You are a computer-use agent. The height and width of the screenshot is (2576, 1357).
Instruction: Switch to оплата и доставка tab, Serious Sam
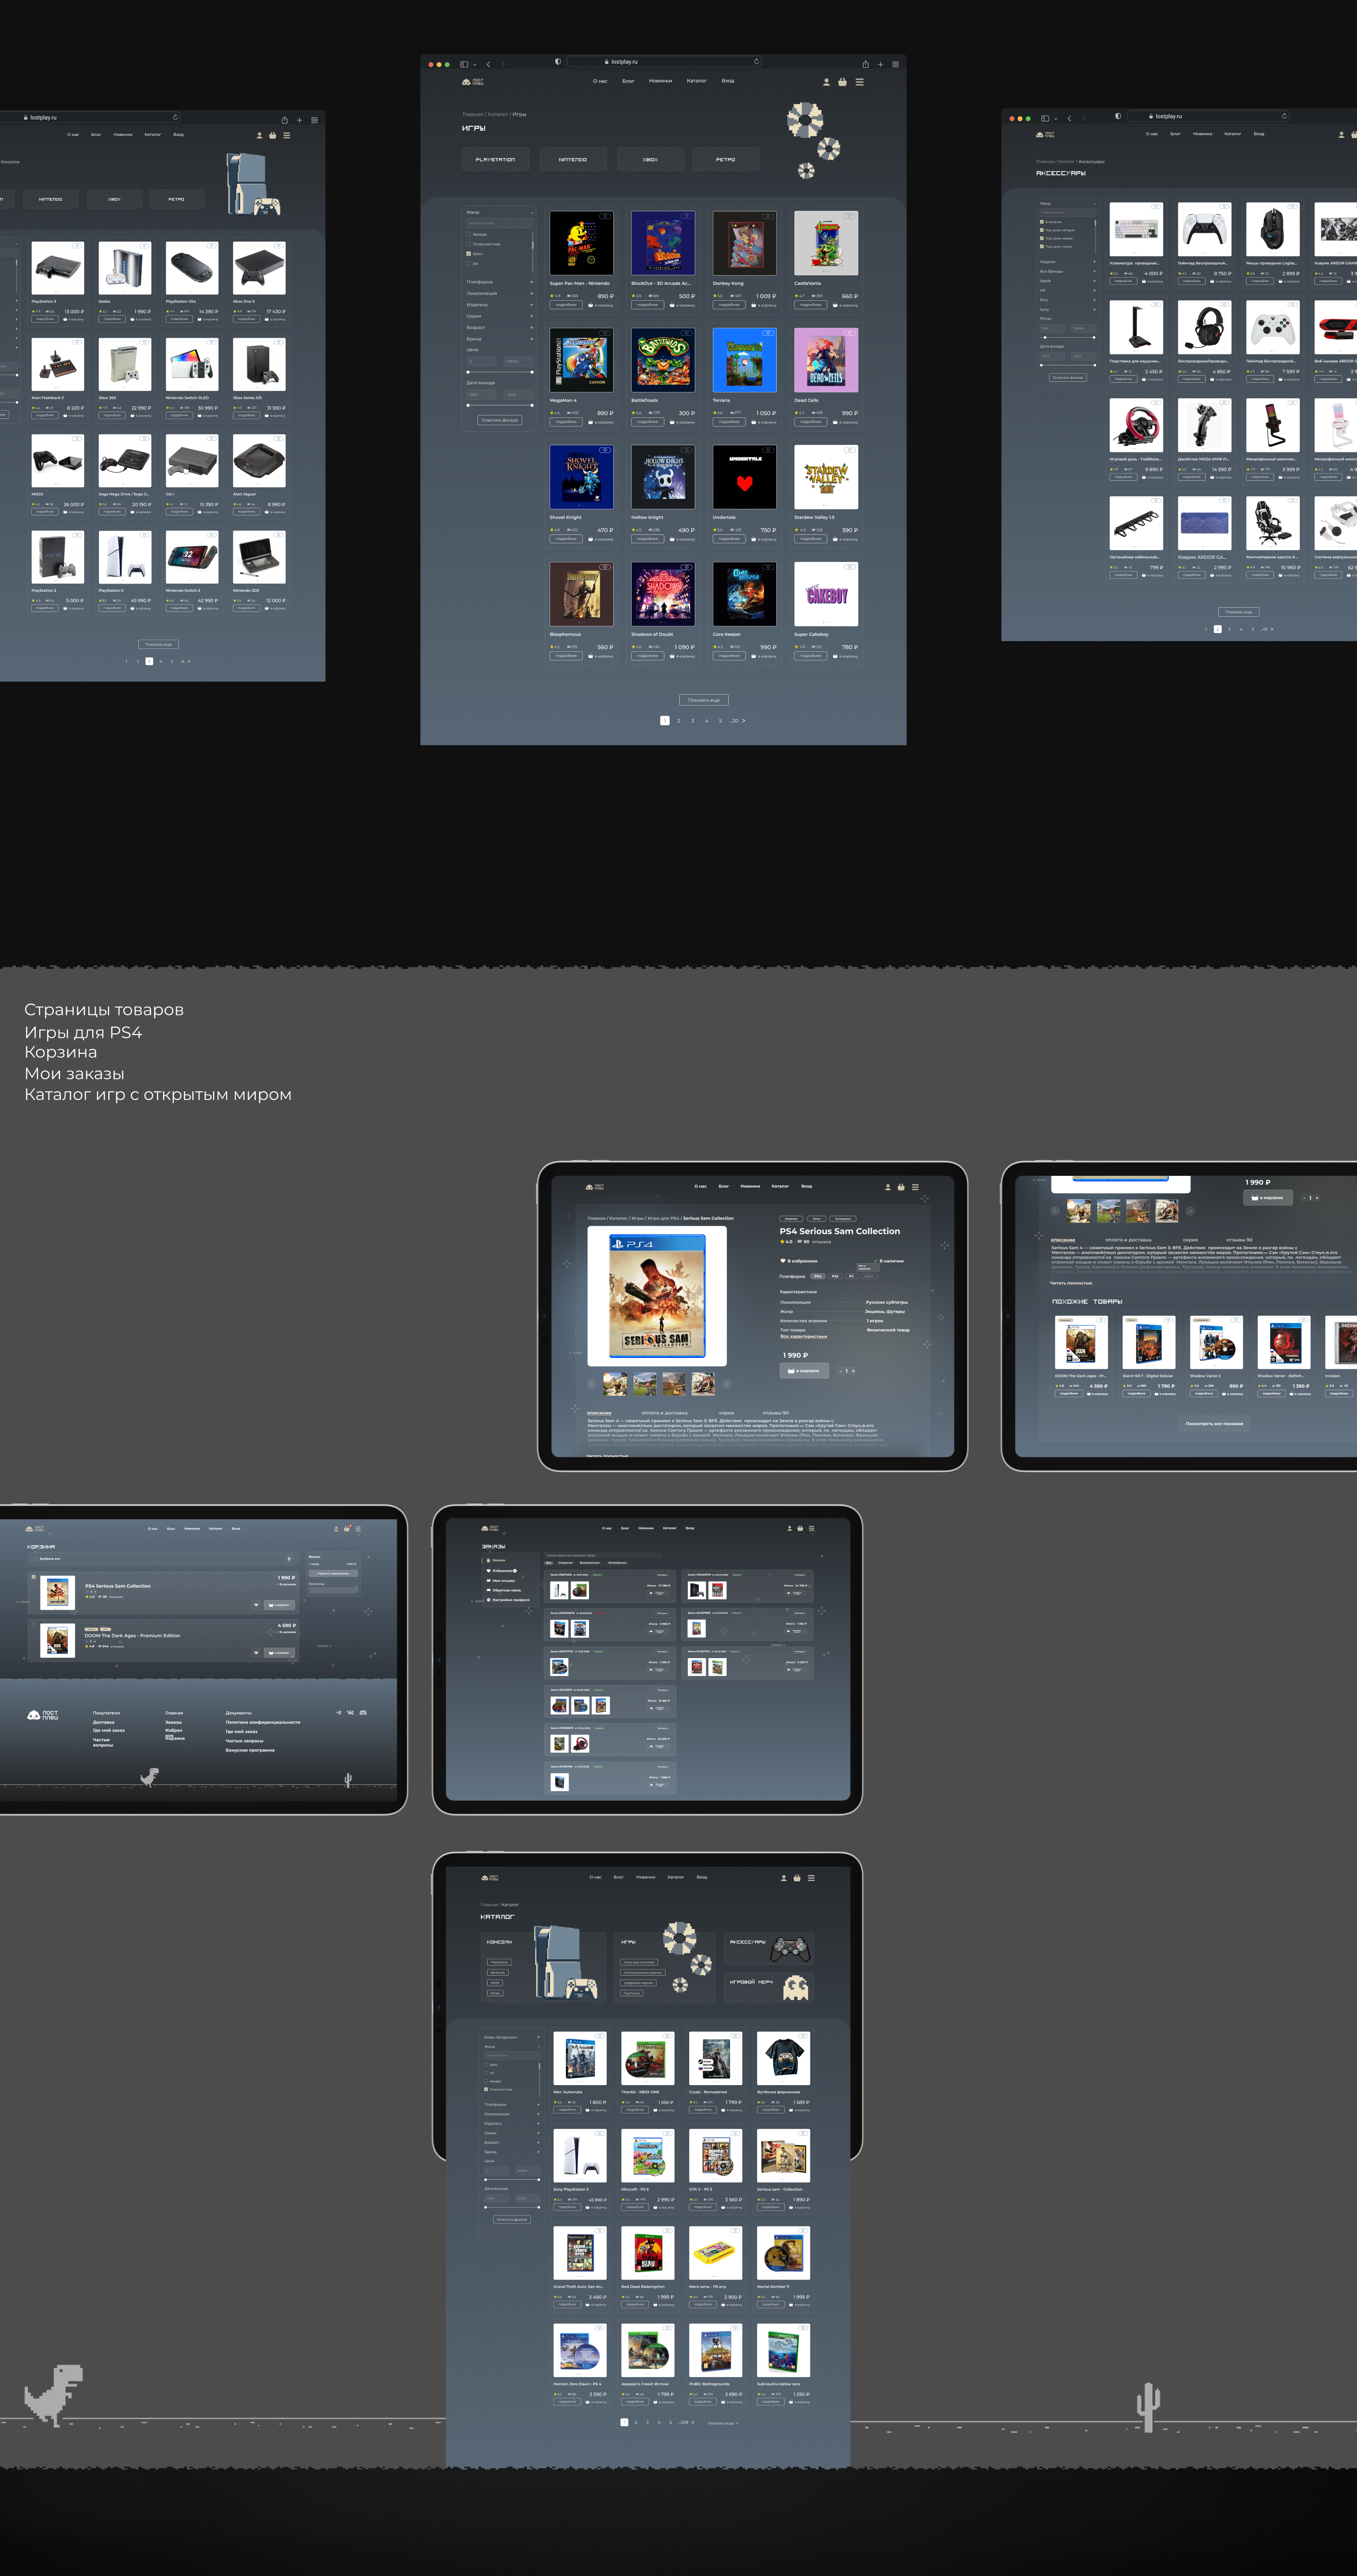pos(664,1413)
